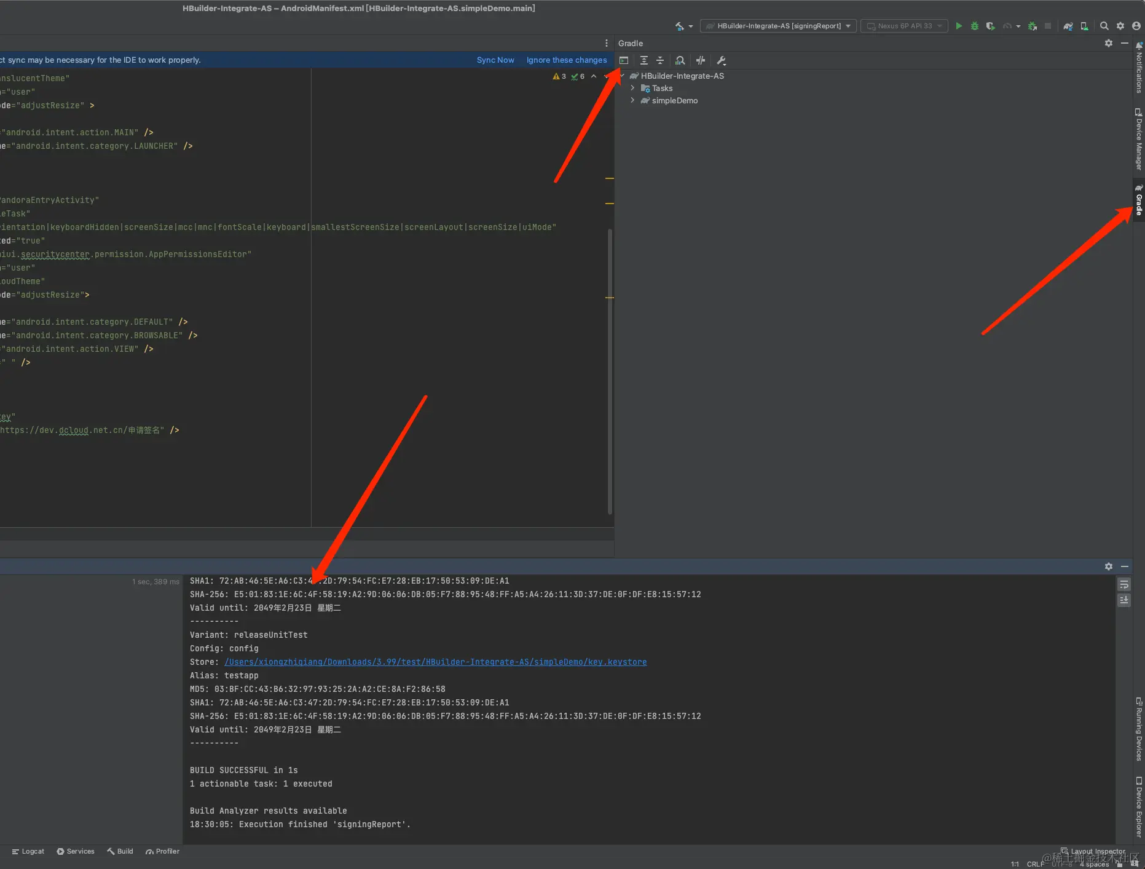1145x869 pixels.
Task: Click the Make Project hammer icon
Action: click(x=679, y=26)
